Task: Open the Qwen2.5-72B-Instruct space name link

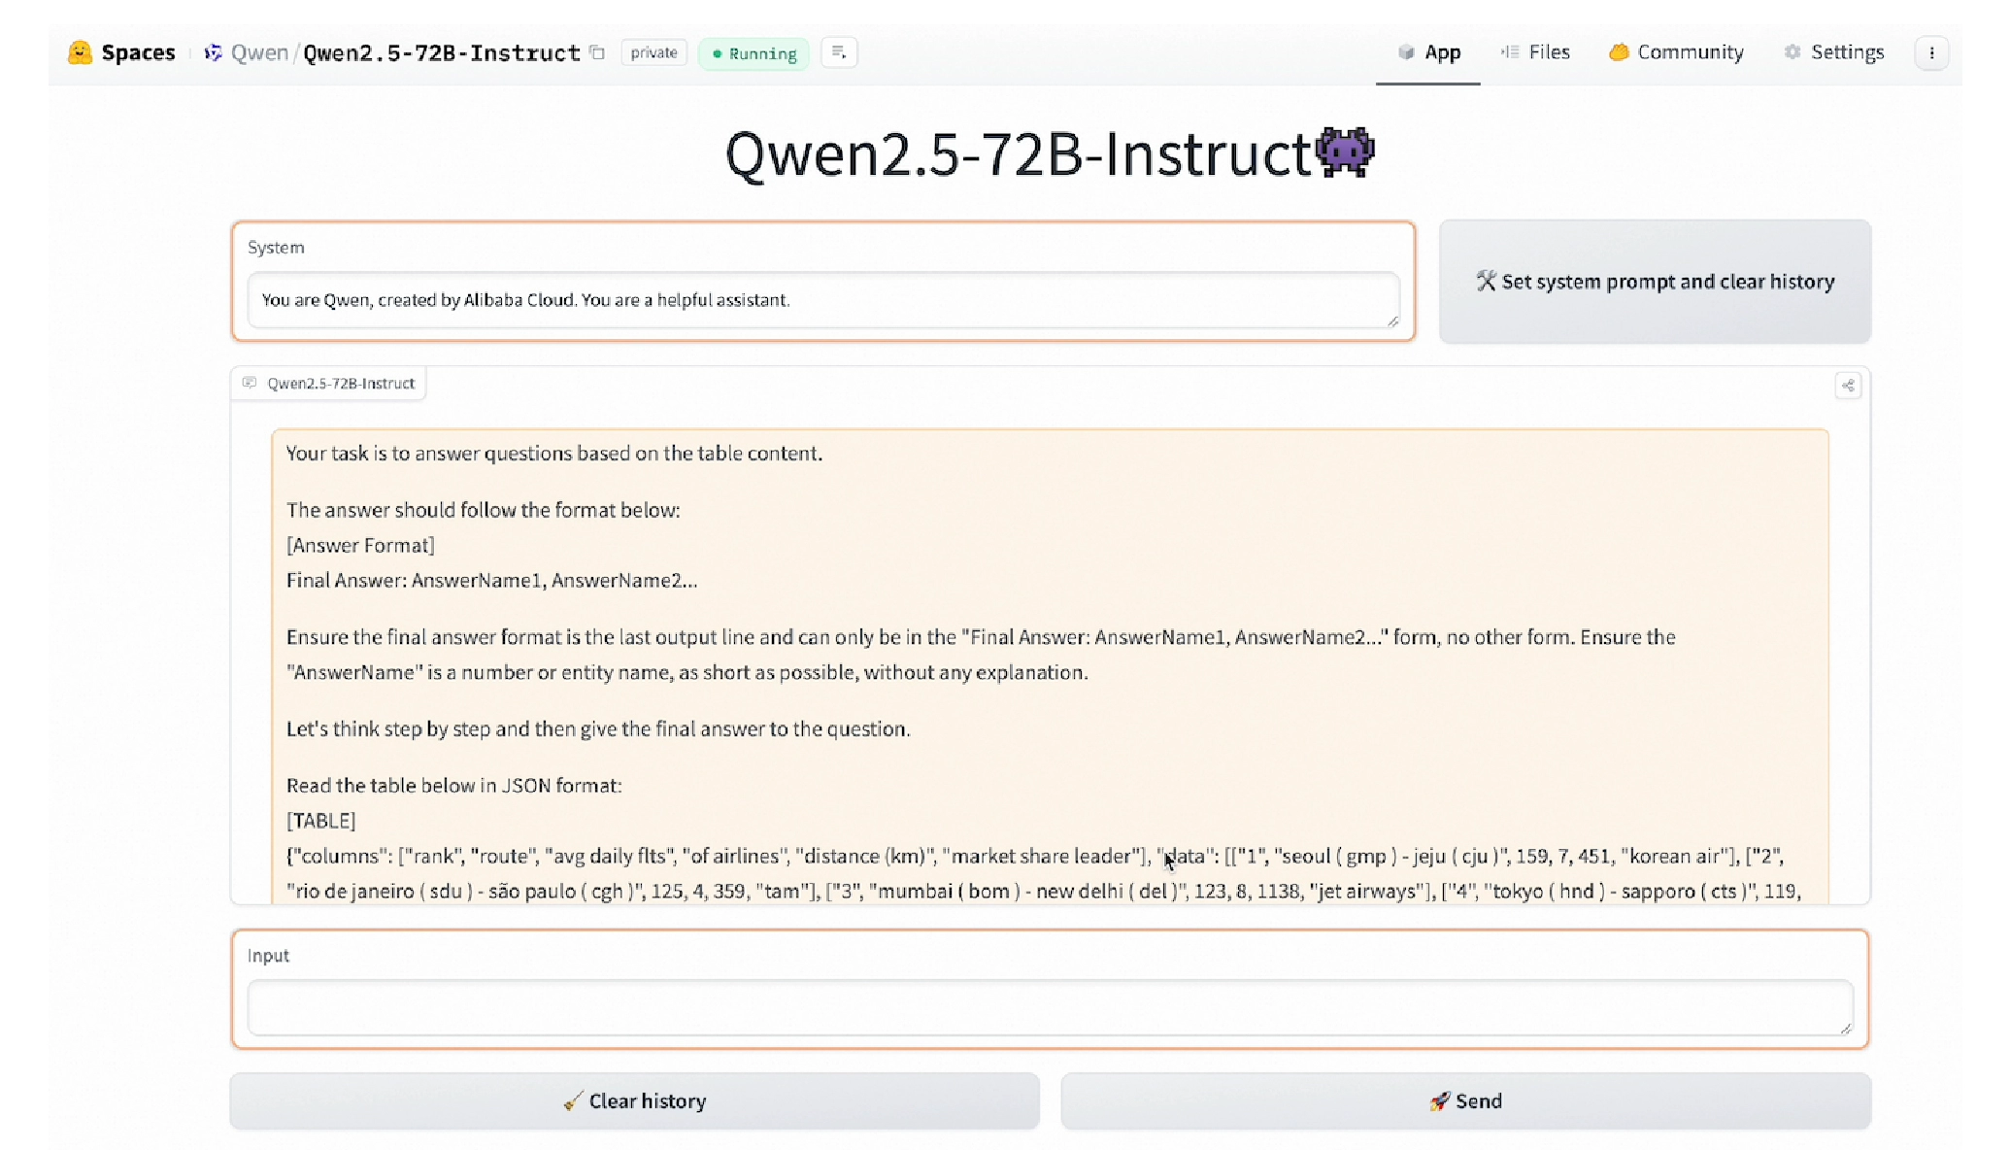Action: tap(442, 52)
